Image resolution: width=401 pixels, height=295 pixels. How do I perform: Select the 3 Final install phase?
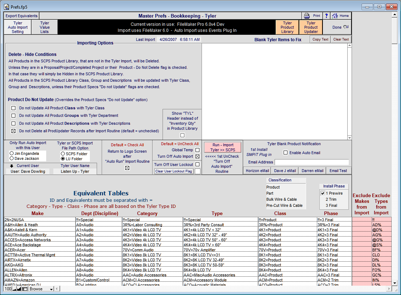coord(331,206)
